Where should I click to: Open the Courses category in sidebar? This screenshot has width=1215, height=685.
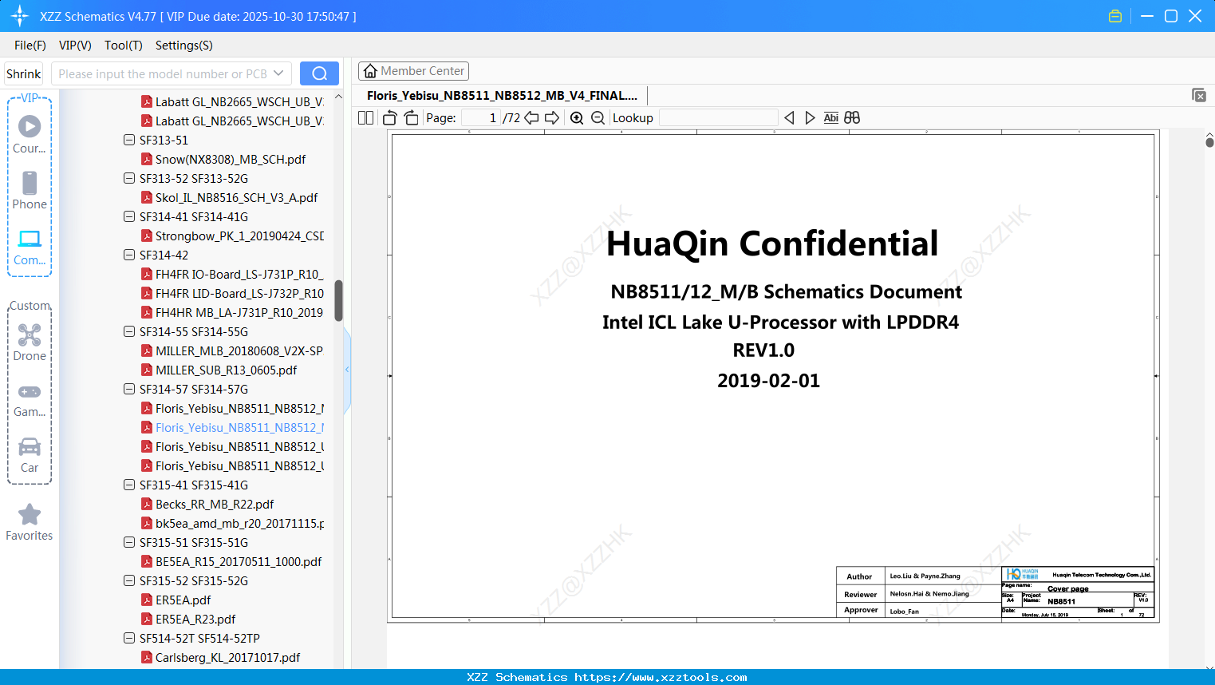click(30, 134)
